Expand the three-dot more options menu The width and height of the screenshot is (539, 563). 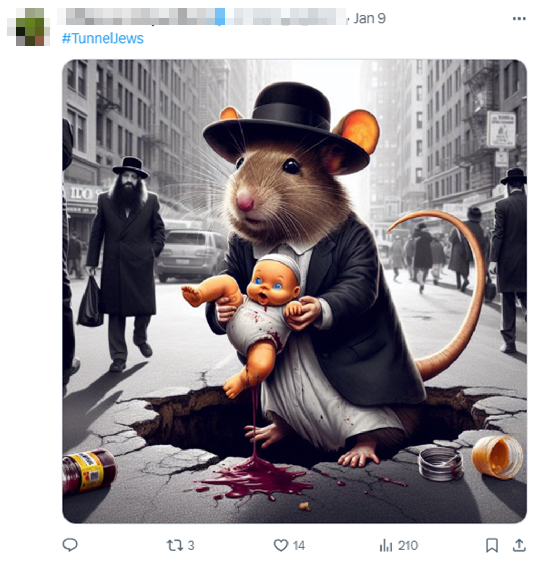coord(519,18)
